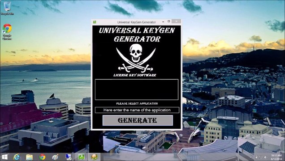Open the Windows Start button
285x161 pixels.
click(x=4, y=157)
